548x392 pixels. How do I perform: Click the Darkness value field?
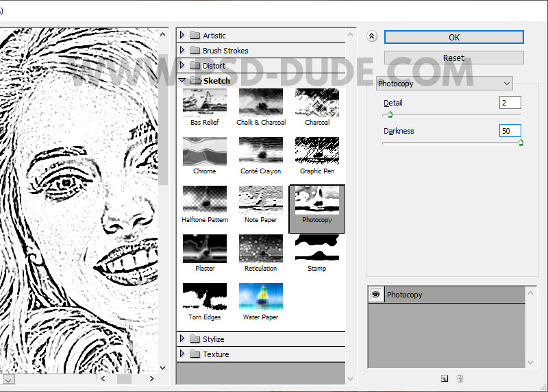coord(510,131)
